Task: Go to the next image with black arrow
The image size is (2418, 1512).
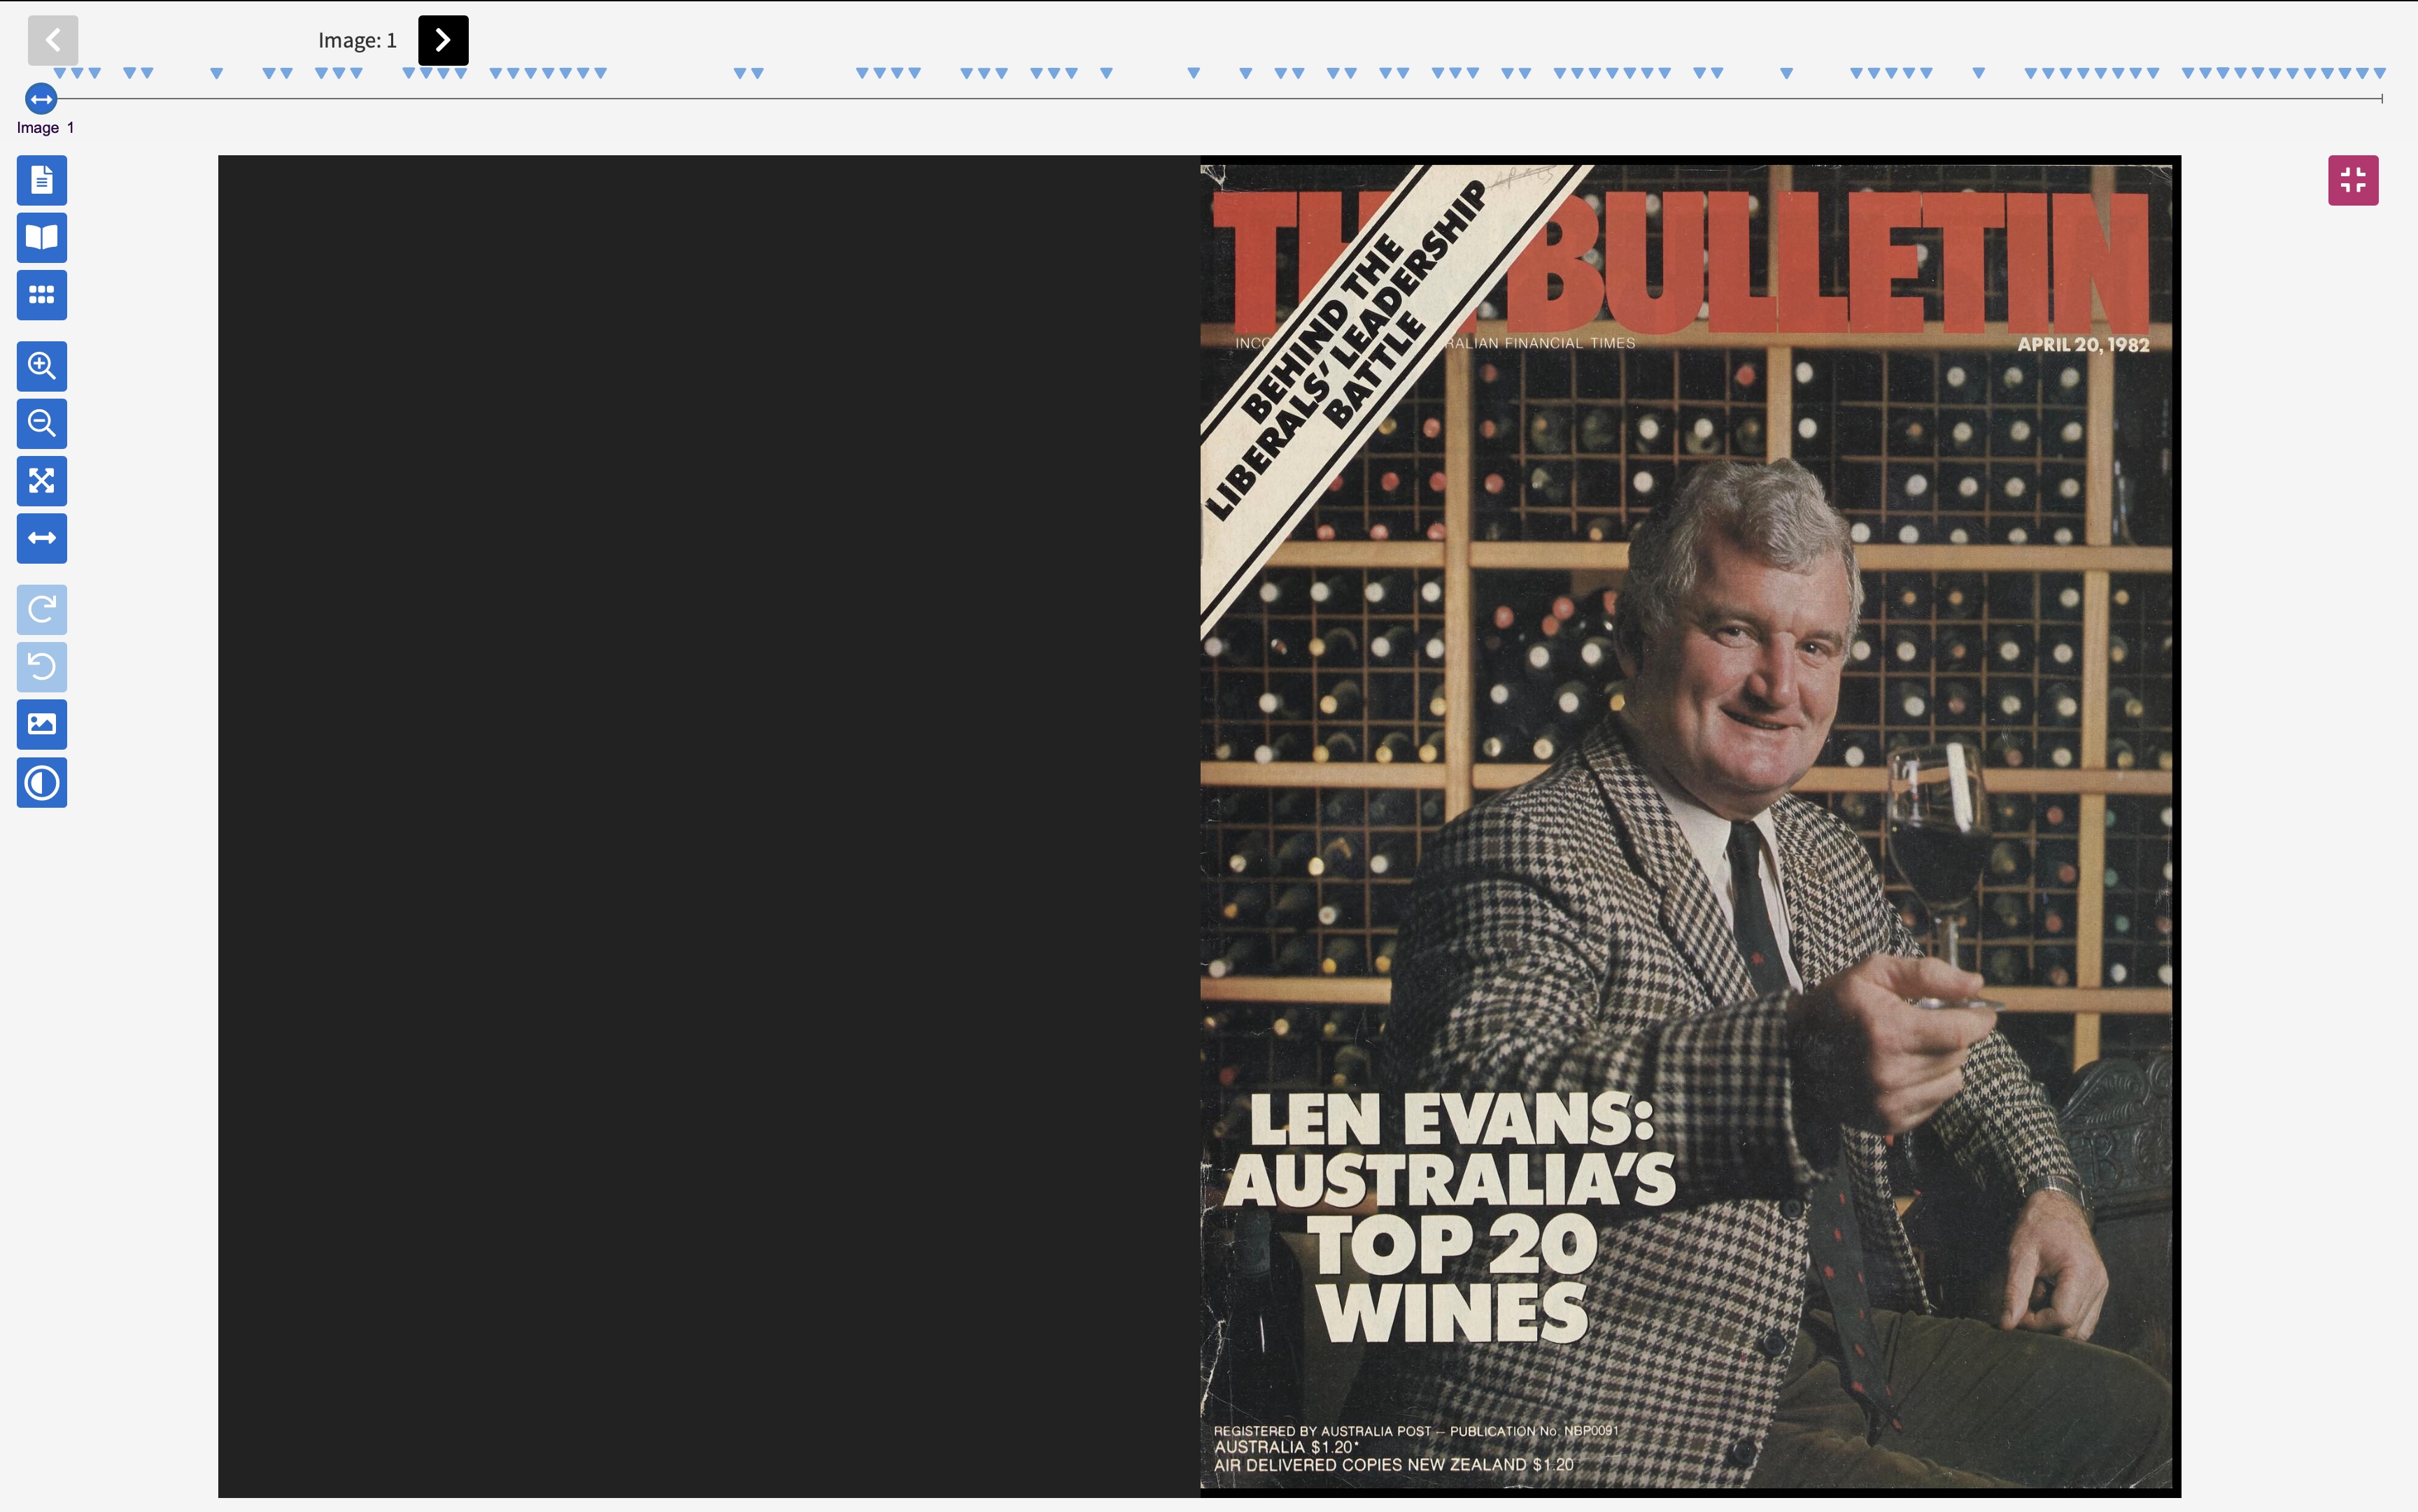Action: 443,40
